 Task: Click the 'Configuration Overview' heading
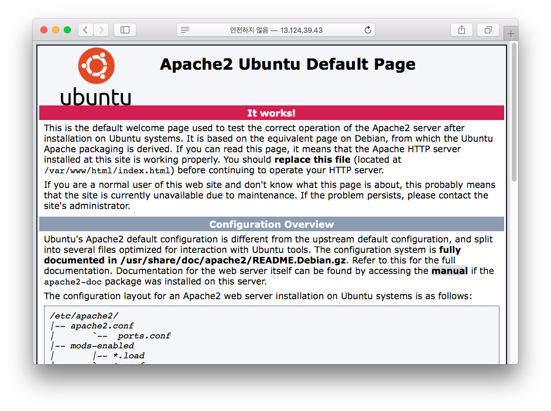click(x=271, y=224)
